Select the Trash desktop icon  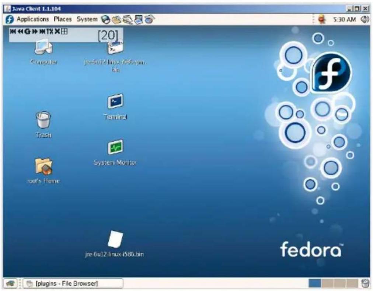43,125
